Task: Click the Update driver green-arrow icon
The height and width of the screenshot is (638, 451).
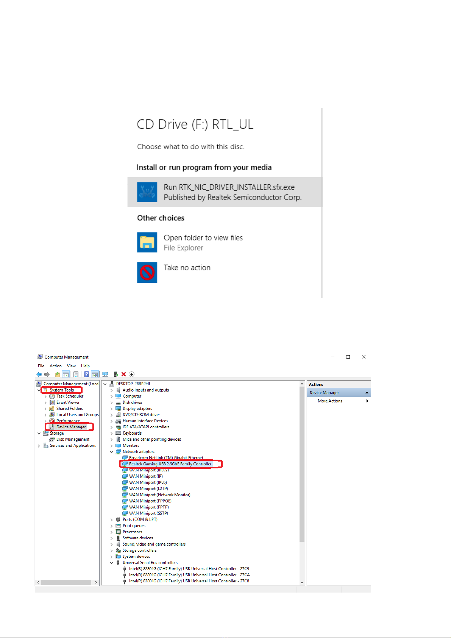Action: tap(116, 374)
